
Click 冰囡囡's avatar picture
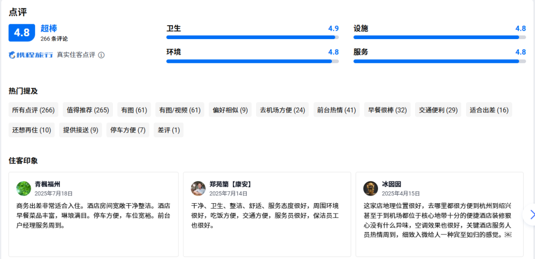point(371,188)
